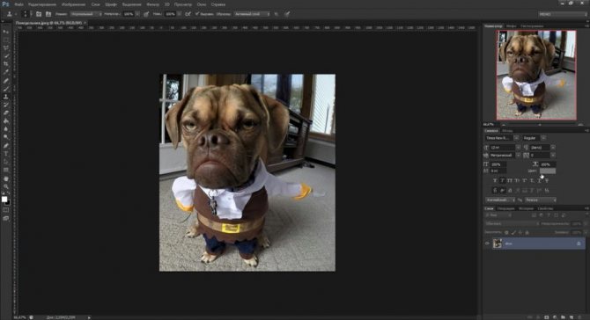Toggle underline in Character panel
The height and width of the screenshot is (320, 590).
(x=539, y=180)
